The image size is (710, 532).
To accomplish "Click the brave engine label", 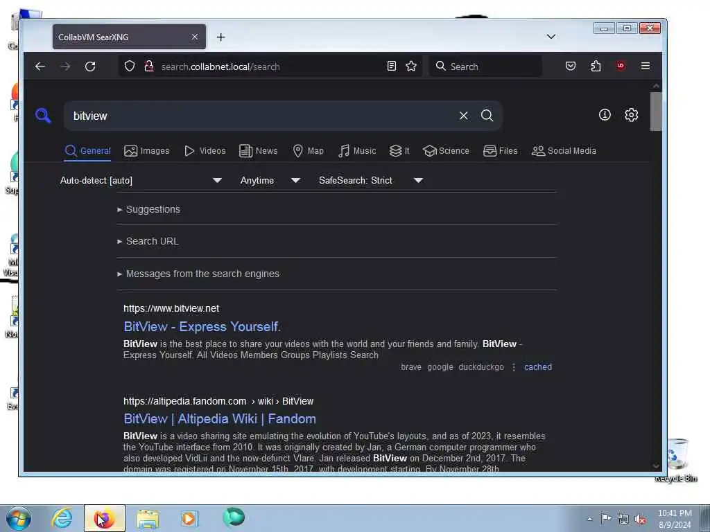I will coord(410,367).
